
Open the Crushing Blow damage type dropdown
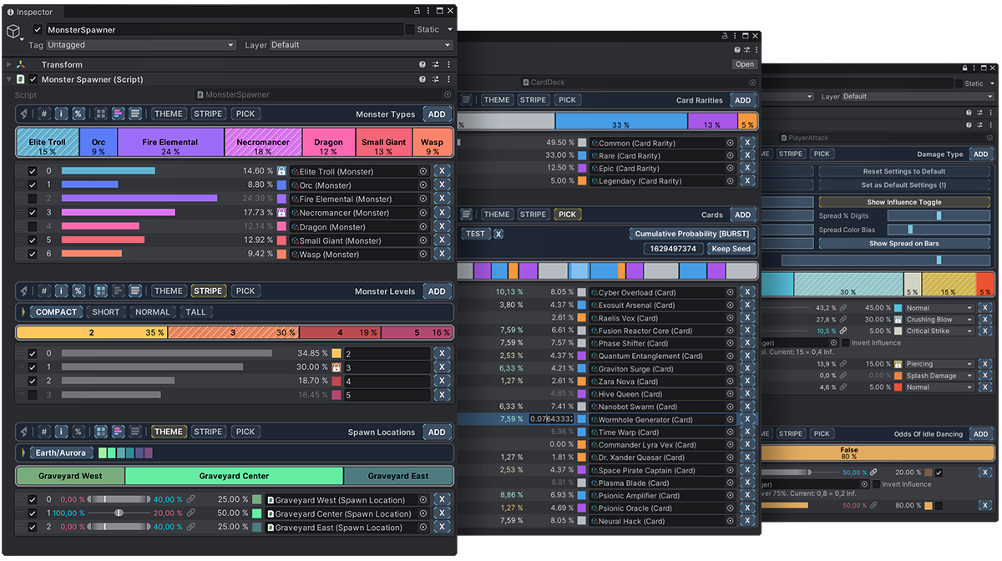[x=939, y=319]
